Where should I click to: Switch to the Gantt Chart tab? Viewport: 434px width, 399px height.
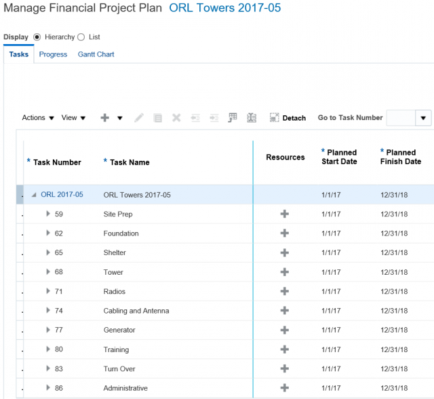(96, 54)
